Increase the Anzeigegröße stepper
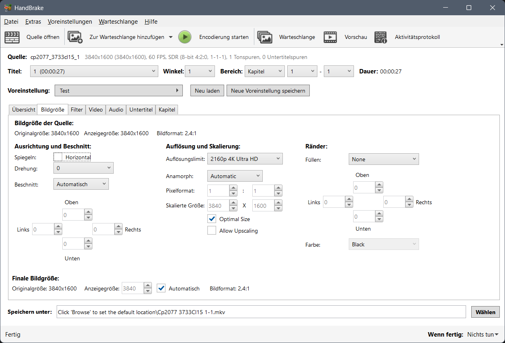This screenshot has width=505, height=343. 148,286
